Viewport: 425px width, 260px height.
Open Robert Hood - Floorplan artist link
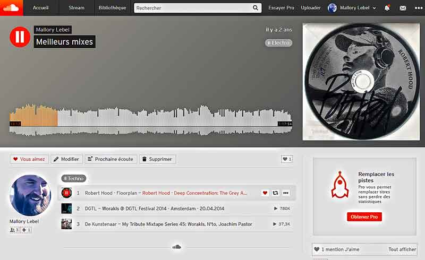(111, 193)
